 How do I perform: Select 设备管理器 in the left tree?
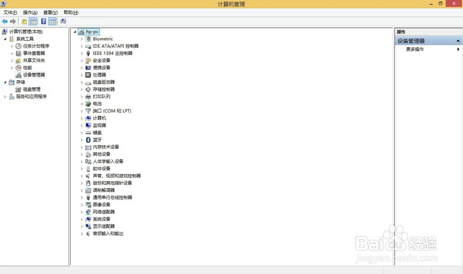pos(34,75)
